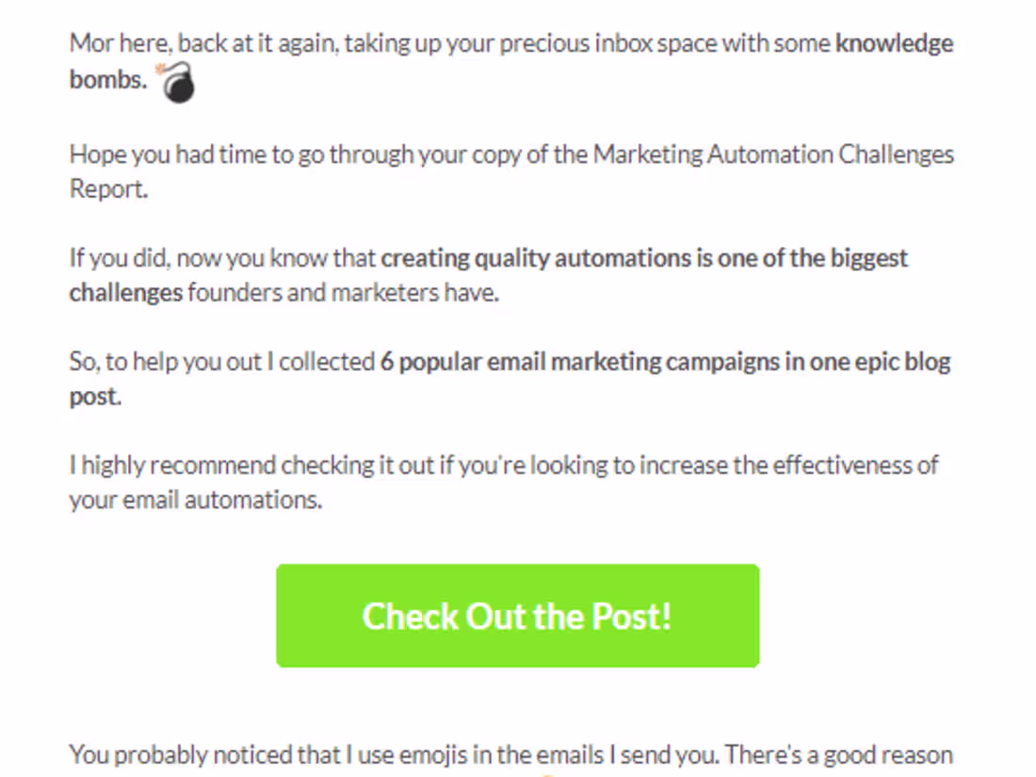1036x777 pixels.
Task: Select the bold text knowledge bombs
Action: click(x=889, y=43)
